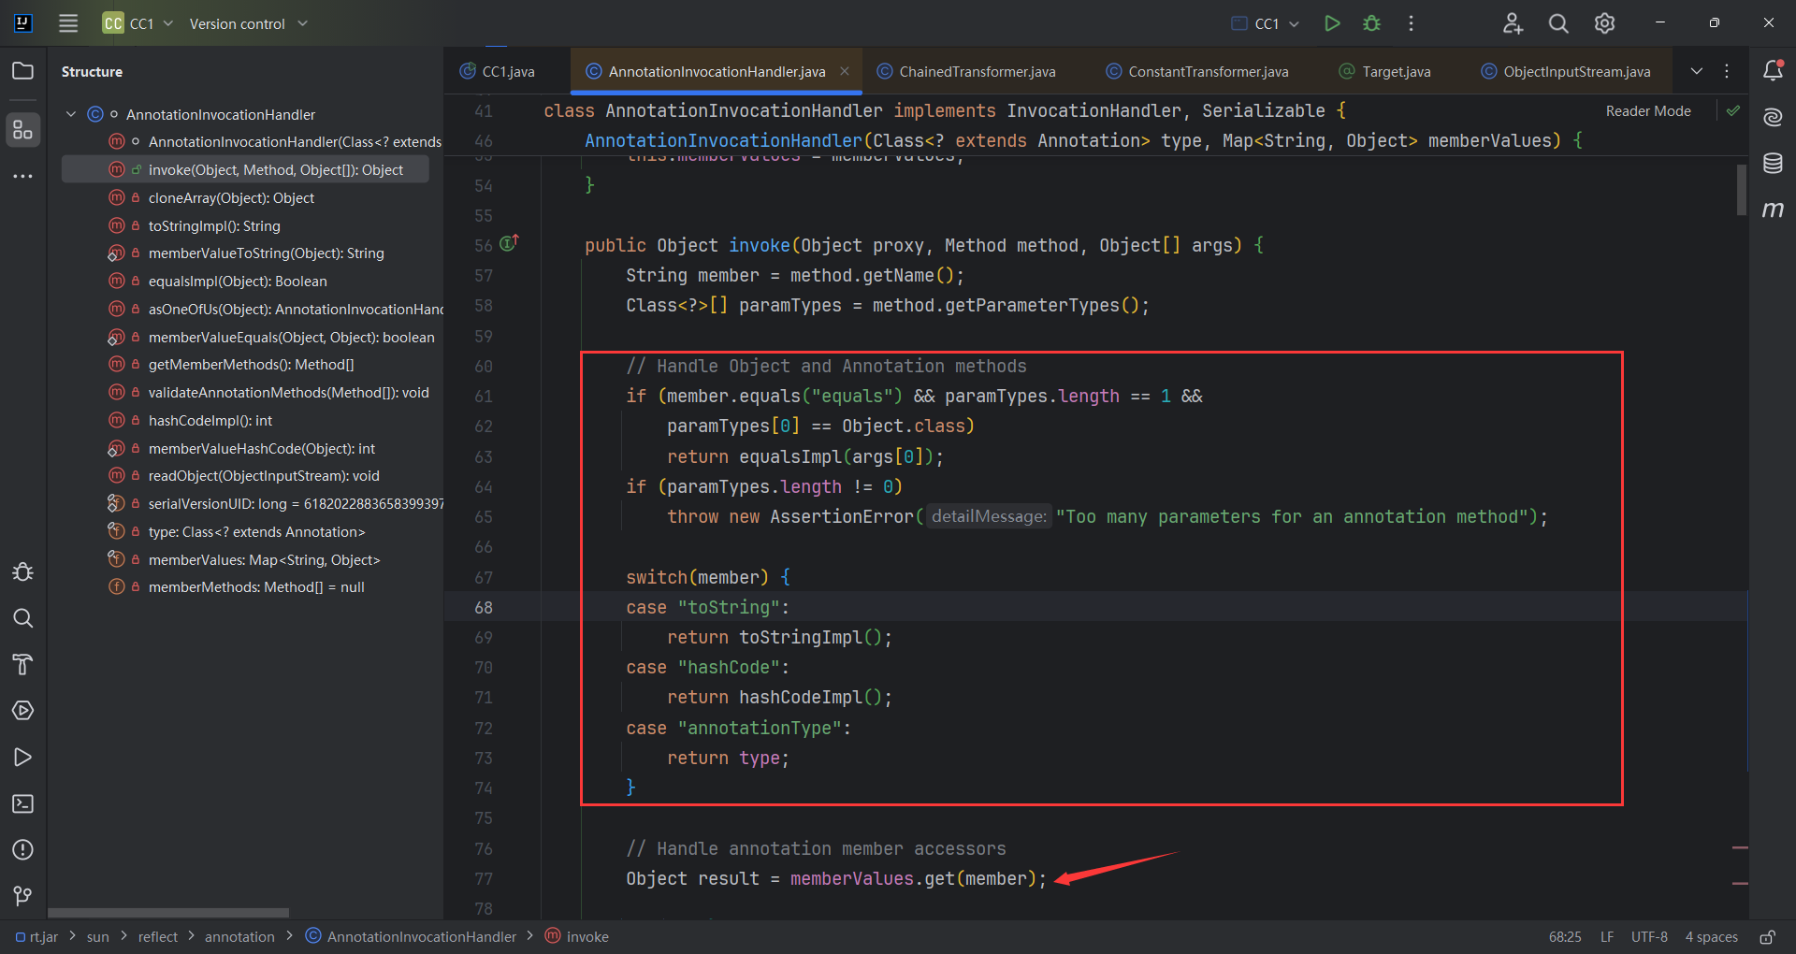Viewport: 1796px width, 954px height.
Task: Open the Debug tool window bug icon
Action: (x=22, y=571)
